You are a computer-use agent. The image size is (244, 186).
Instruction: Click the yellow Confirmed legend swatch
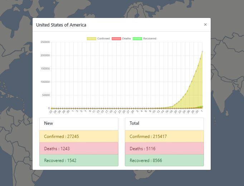92,39
